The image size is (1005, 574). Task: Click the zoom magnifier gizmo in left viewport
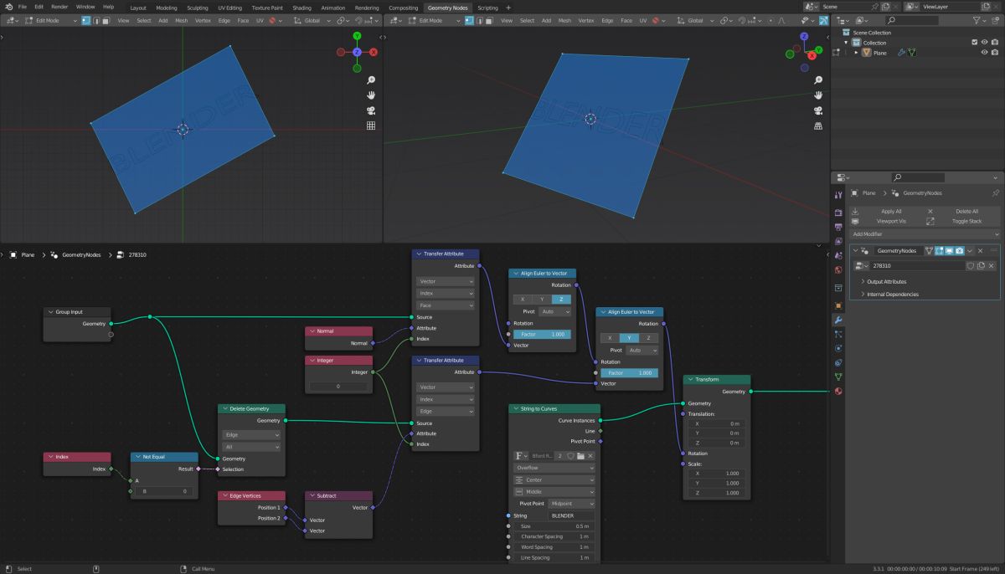tap(370, 79)
